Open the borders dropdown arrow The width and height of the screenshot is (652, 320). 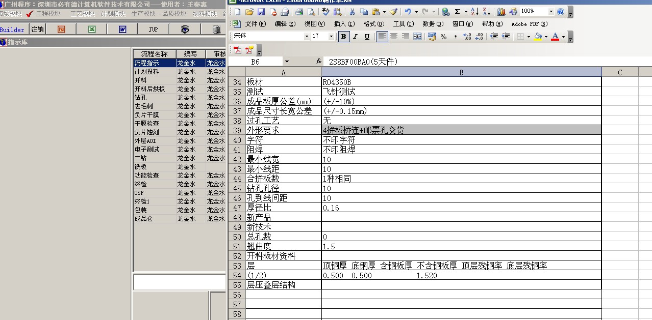[x=529, y=36]
